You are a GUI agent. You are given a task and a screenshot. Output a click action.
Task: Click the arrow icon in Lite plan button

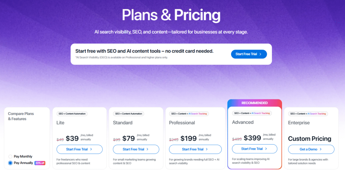click(x=91, y=149)
